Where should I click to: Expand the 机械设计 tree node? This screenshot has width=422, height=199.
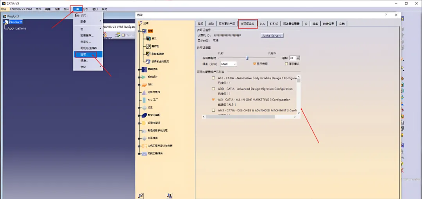[x=139, y=77]
